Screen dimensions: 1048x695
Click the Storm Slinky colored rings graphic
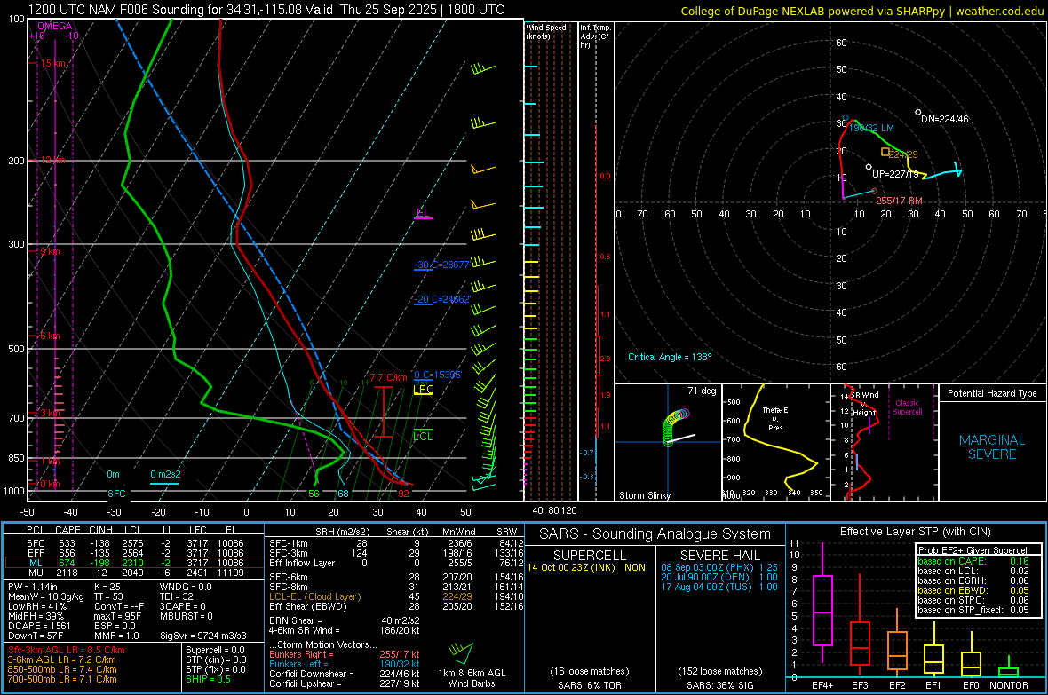pyautogui.click(x=675, y=428)
